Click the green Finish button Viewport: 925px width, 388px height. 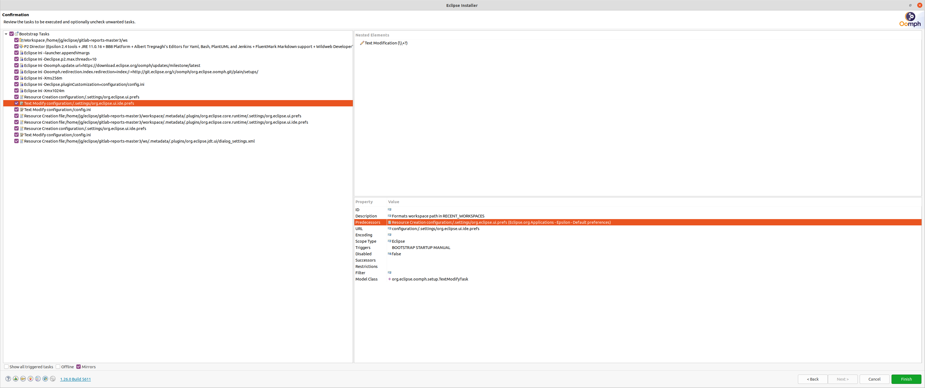tap(906, 379)
